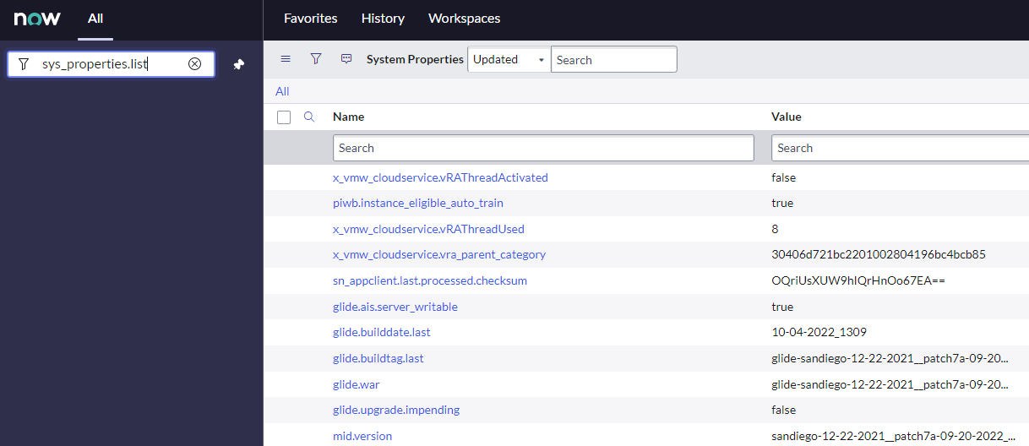The width and height of the screenshot is (1029, 446).
Task: Click true value in piwb.instance_eligible_auto_train row
Action: pyautogui.click(x=782, y=203)
